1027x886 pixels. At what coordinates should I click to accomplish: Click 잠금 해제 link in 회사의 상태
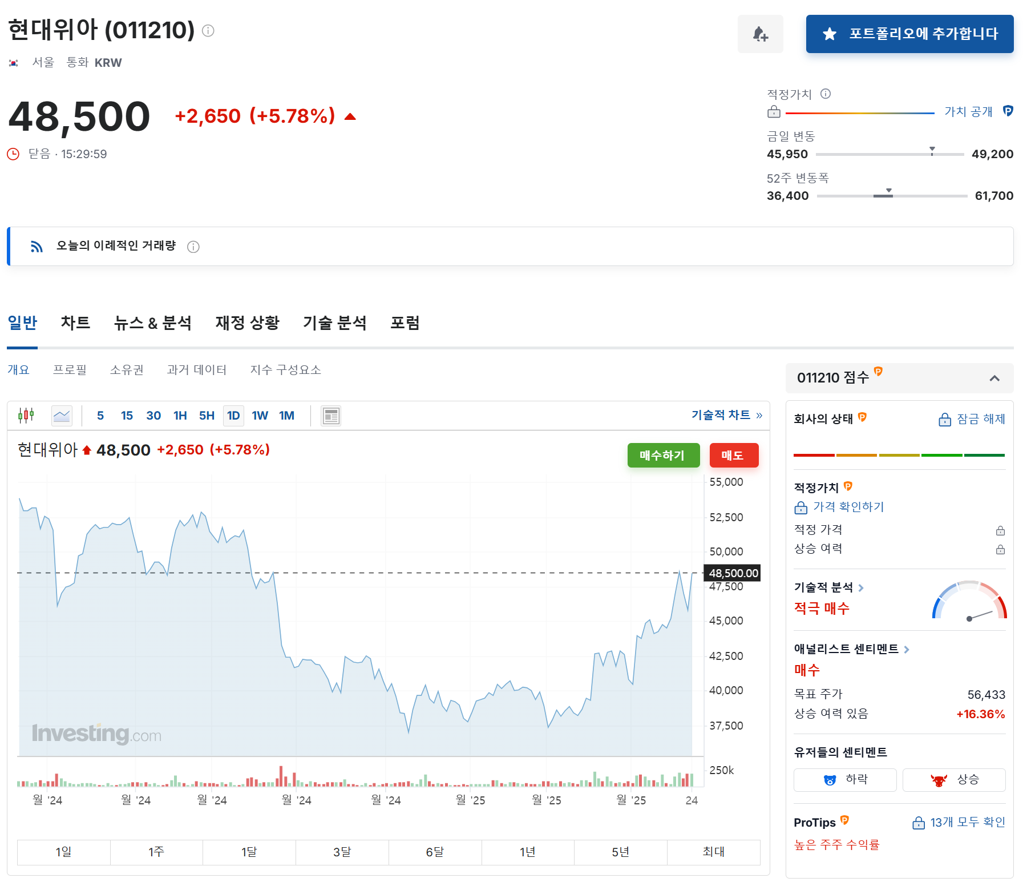click(972, 419)
